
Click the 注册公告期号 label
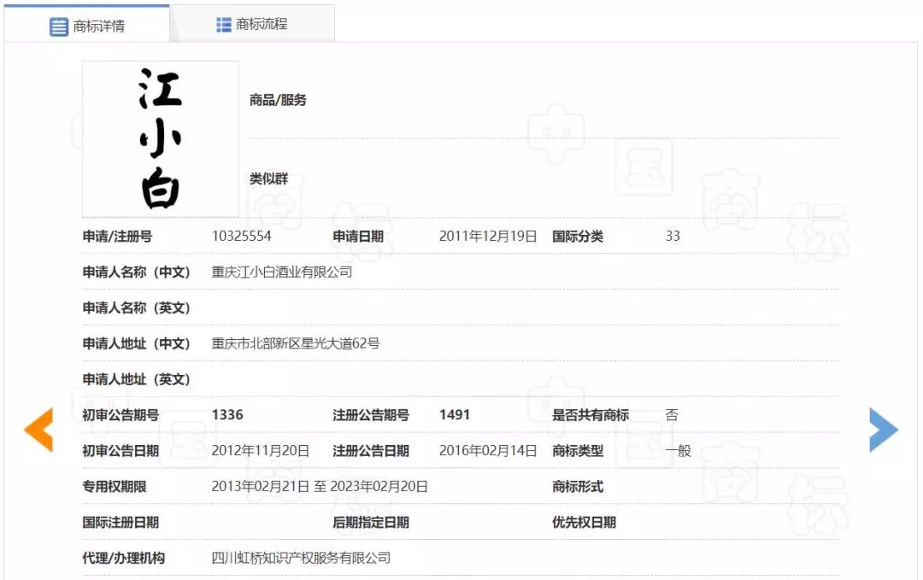pos(371,415)
